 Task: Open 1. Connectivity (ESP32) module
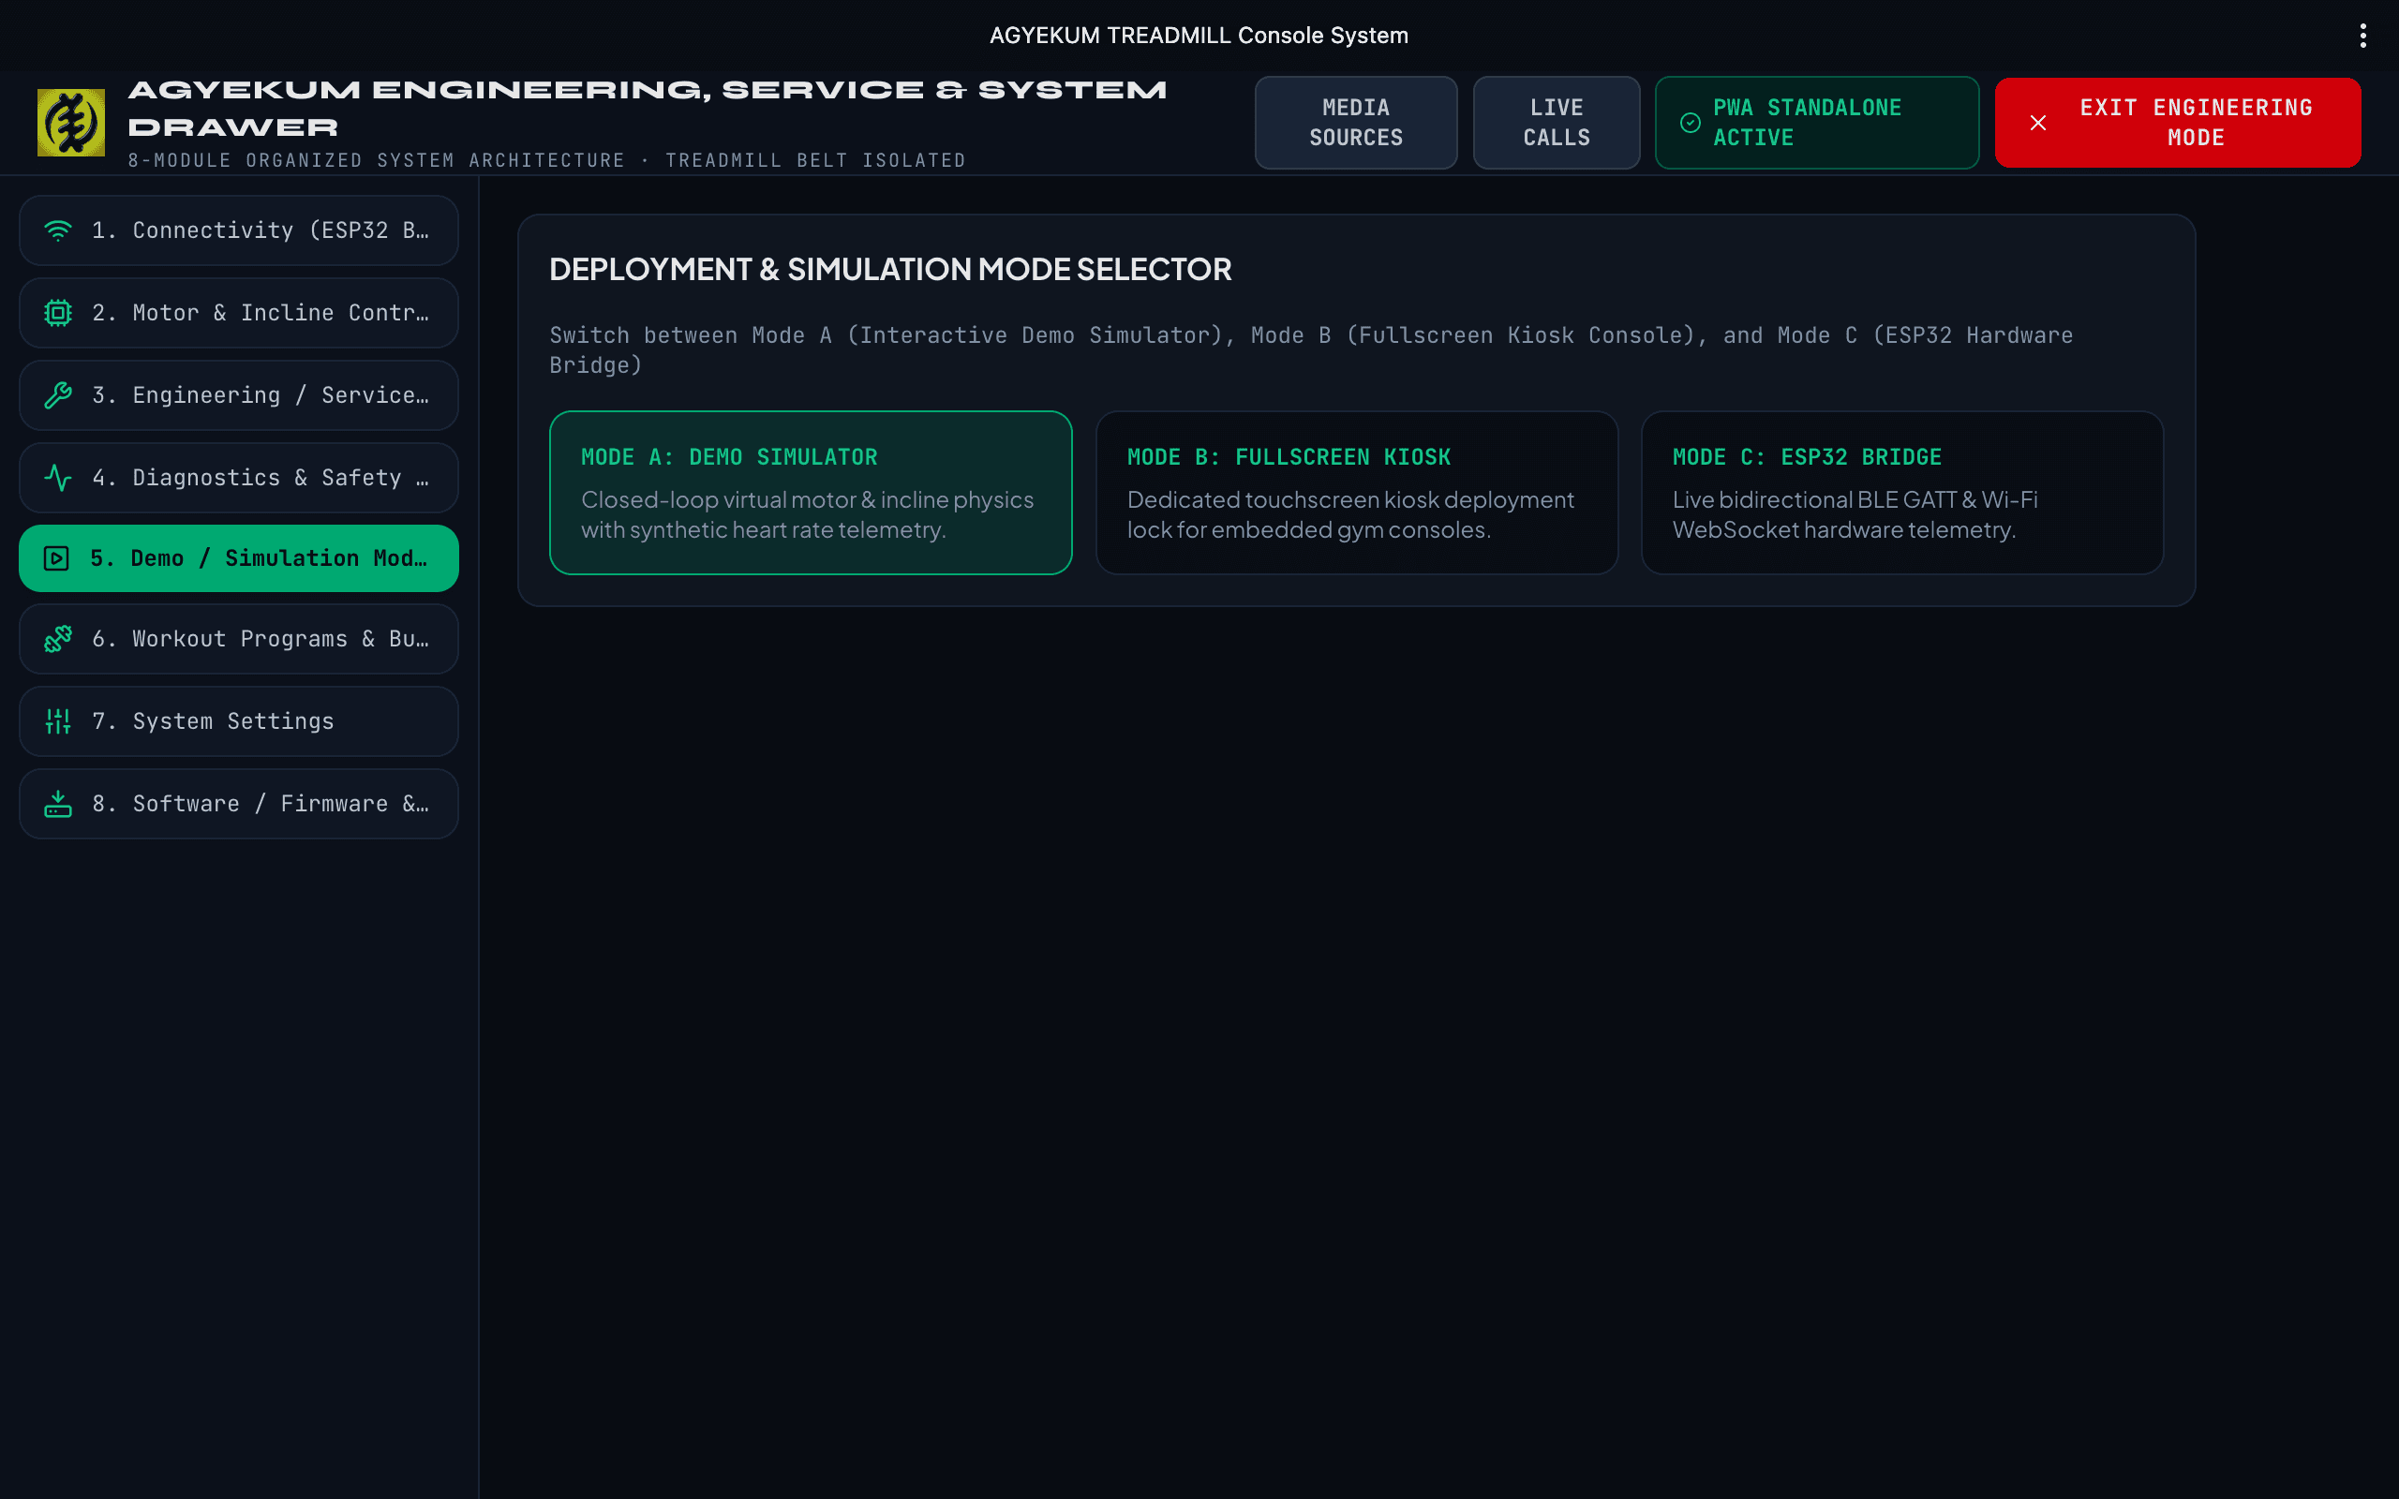point(239,230)
